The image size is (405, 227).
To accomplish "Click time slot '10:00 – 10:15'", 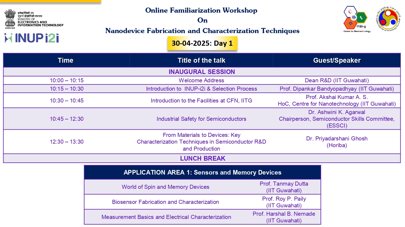I will (x=67, y=80).
